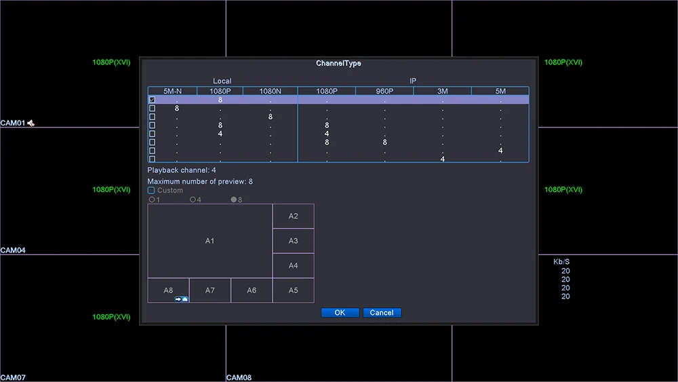
Task: Select the A1 large preview cell
Action: (210, 241)
